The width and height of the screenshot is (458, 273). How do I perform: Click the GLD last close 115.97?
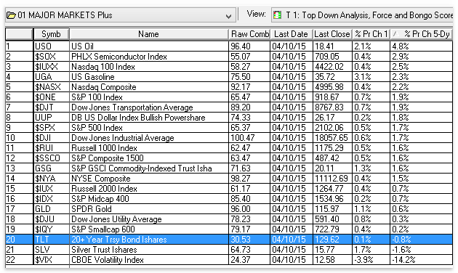click(x=332, y=209)
